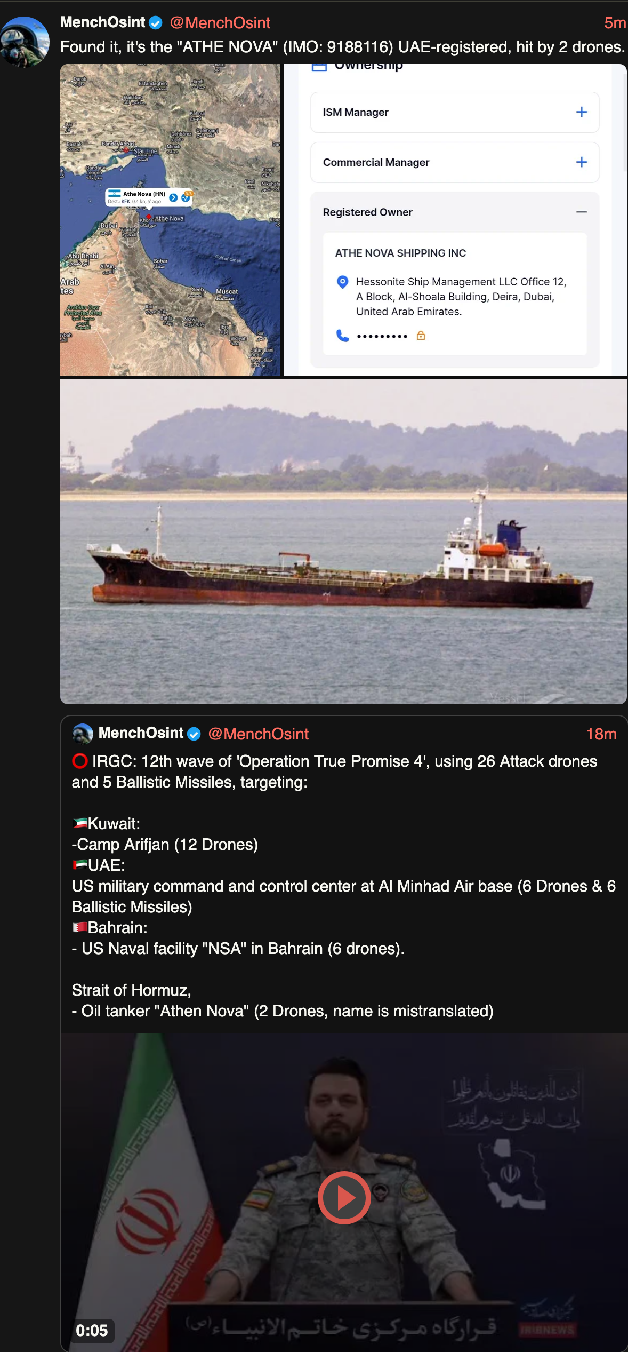
Task: Play the IRGC spokesman video
Action: (x=344, y=1198)
